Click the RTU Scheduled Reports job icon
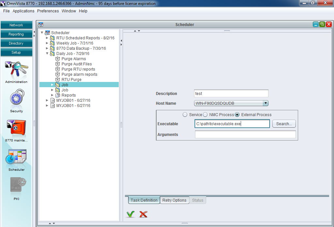The width and height of the screenshot is (334, 227). click(52, 38)
